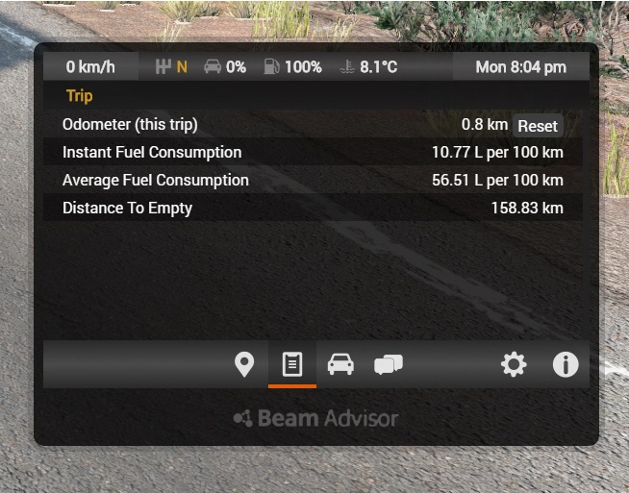Open the settings gear icon
The image size is (629, 493).
pyautogui.click(x=515, y=364)
